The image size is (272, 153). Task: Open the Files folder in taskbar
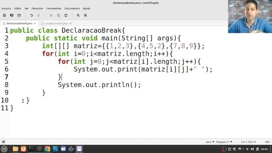coord(15,149)
